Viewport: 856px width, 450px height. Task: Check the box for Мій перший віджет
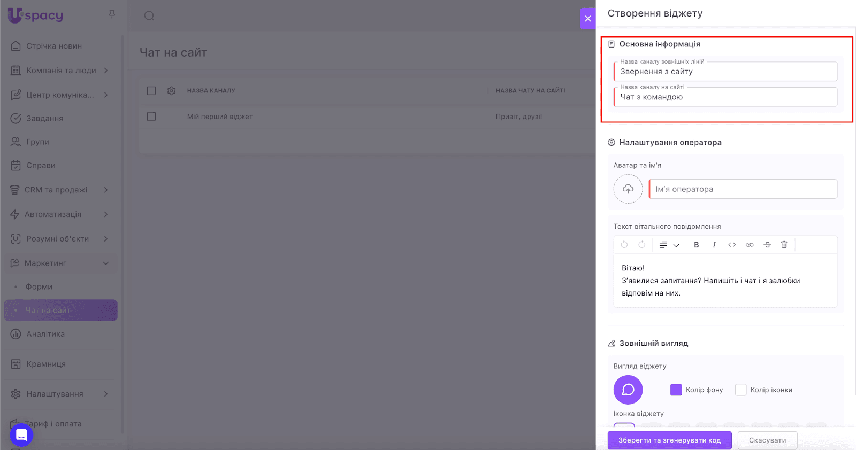pyautogui.click(x=151, y=117)
